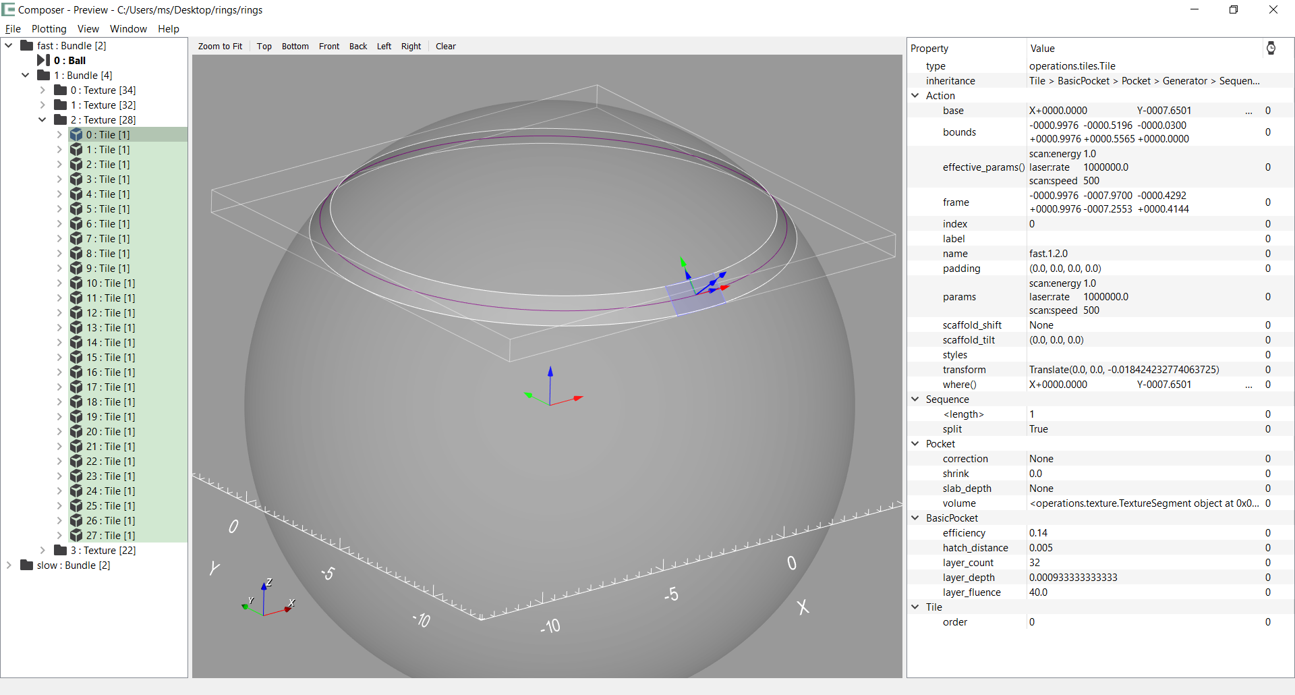
Task: Switch to Front view
Action: [x=329, y=46]
